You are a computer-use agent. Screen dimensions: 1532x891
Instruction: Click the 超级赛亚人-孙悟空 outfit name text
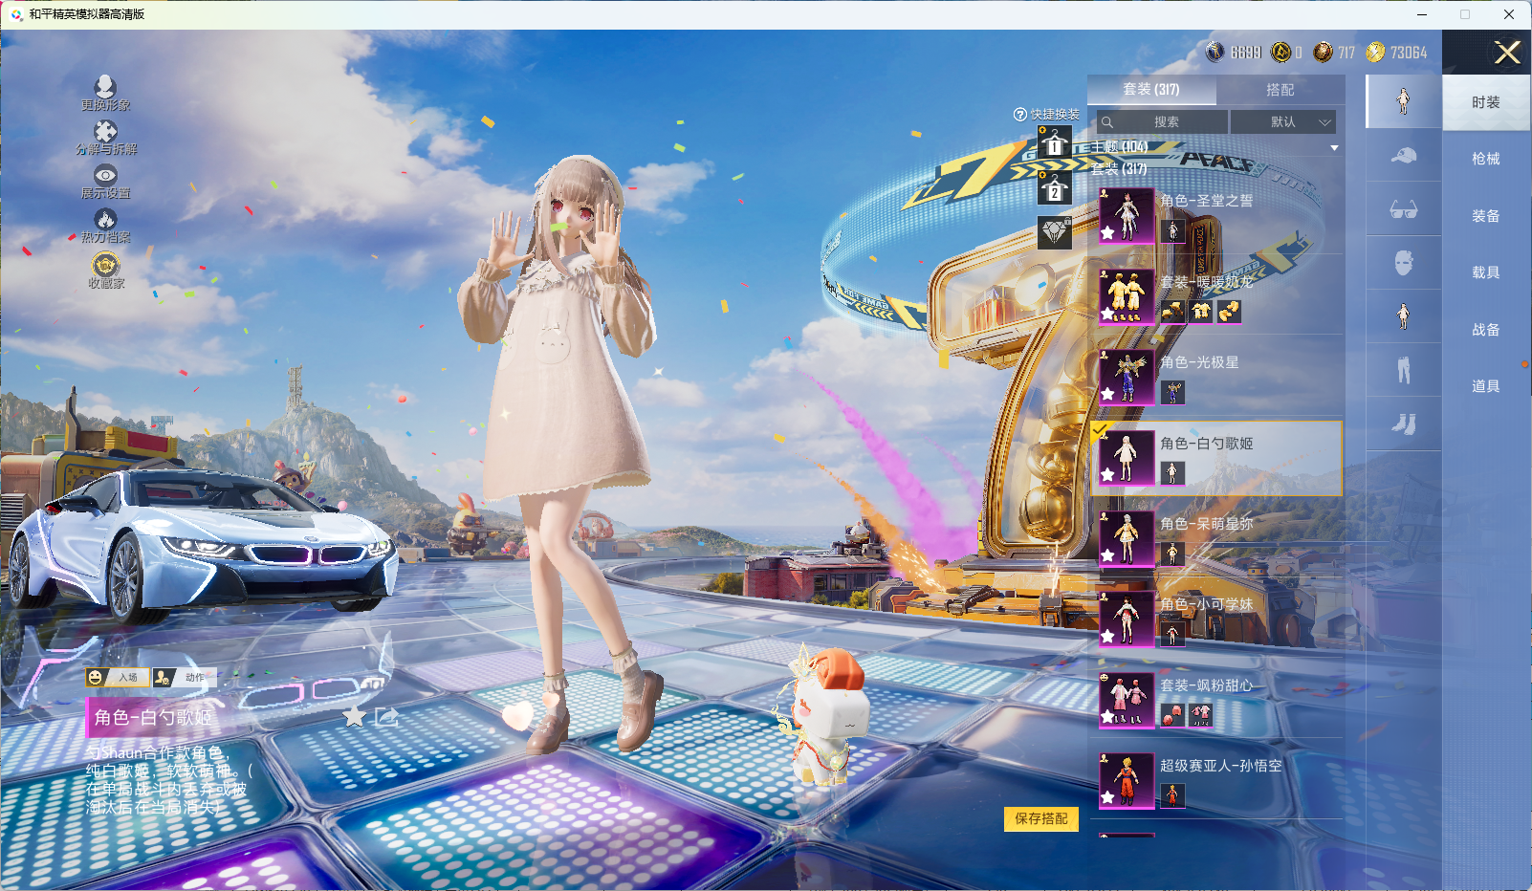1221,766
